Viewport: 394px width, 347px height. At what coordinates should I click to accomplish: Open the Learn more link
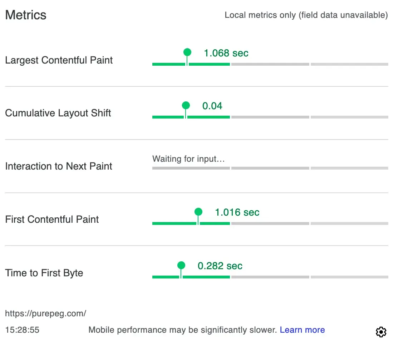[x=302, y=330]
